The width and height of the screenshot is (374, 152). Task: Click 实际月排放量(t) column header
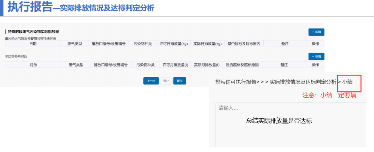[206, 65]
